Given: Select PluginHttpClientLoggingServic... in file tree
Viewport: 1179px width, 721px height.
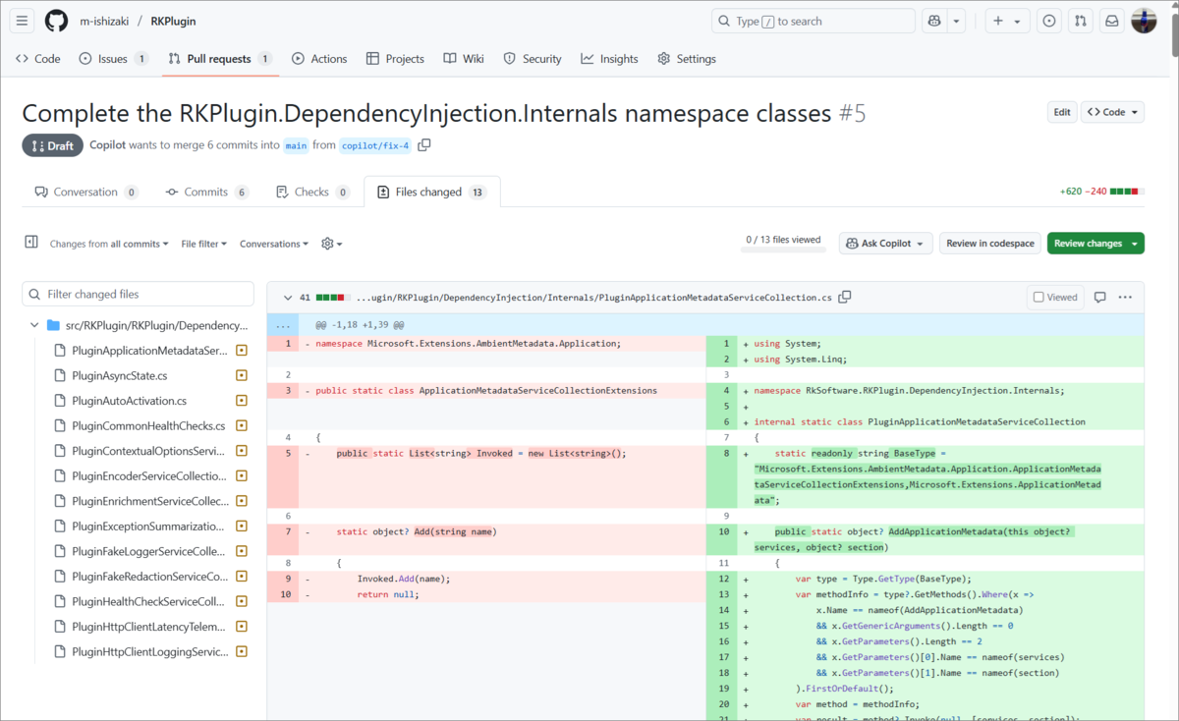Looking at the screenshot, I should click(x=149, y=651).
